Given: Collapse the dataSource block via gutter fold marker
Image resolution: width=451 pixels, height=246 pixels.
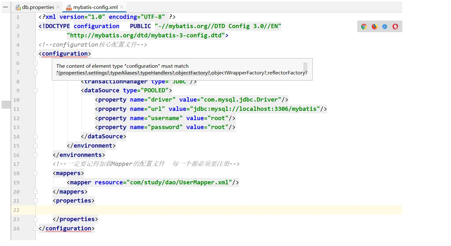Looking at the screenshot, I should point(35,91).
